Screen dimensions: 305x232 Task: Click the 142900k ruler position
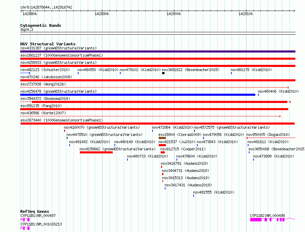tap(174, 14)
